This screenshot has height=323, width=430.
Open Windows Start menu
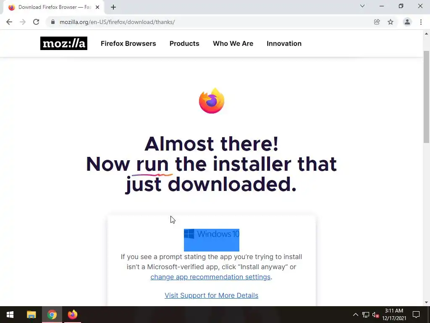tap(10, 315)
